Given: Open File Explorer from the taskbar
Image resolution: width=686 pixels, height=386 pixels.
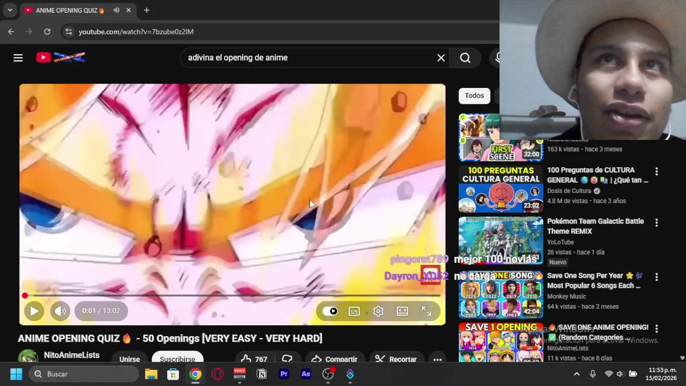Looking at the screenshot, I should (x=151, y=374).
